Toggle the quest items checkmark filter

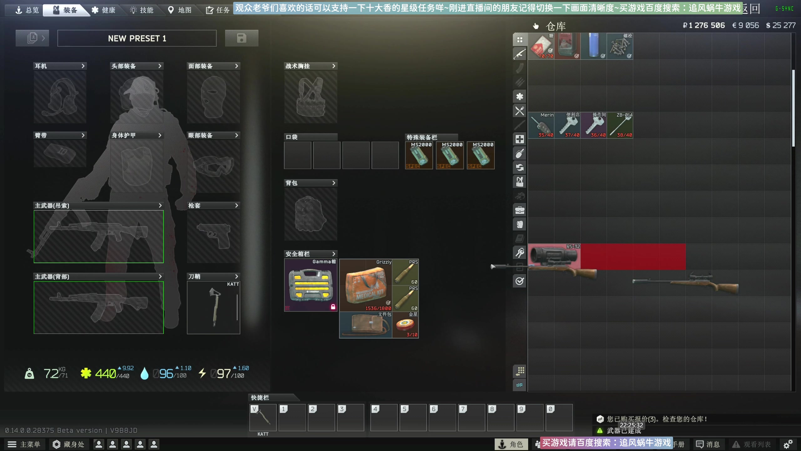(519, 281)
